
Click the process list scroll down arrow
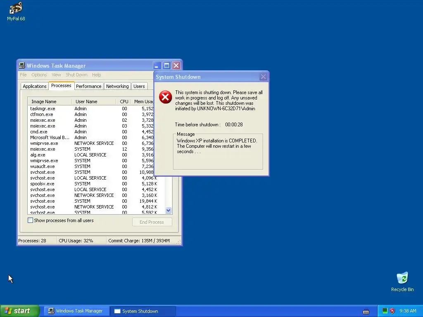coord(169,210)
